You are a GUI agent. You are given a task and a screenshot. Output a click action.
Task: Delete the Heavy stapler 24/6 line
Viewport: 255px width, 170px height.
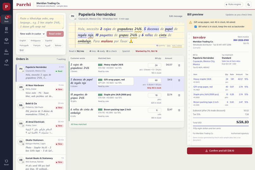pyautogui.click(x=179, y=66)
